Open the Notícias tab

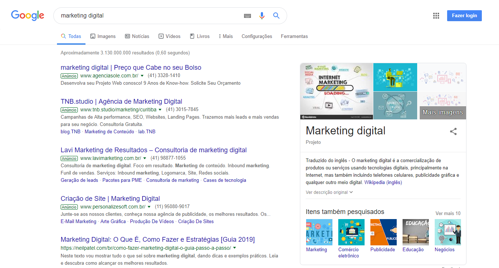(x=137, y=37)
